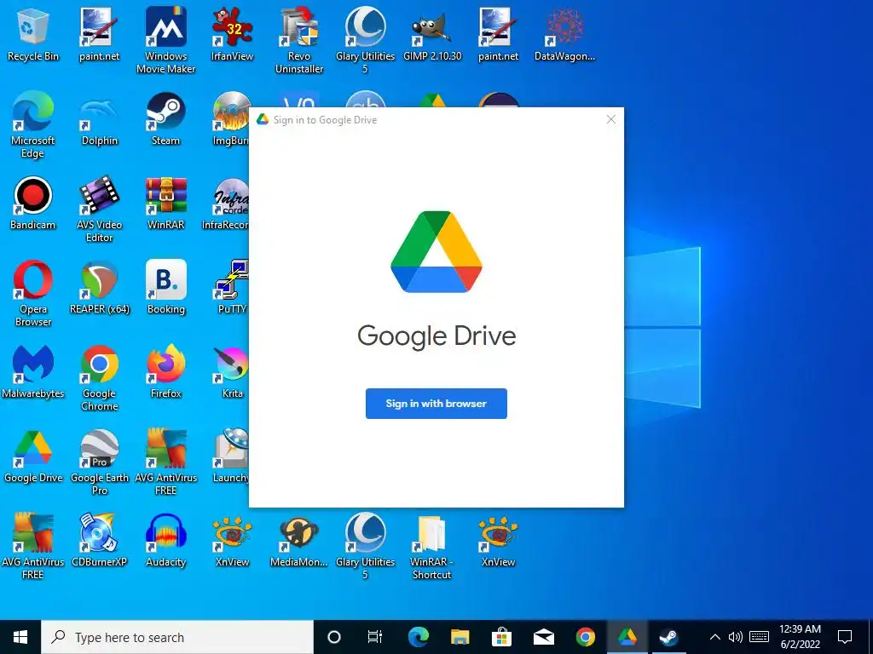Select the REAPER (x64) desktop icon

click(99, 288)
